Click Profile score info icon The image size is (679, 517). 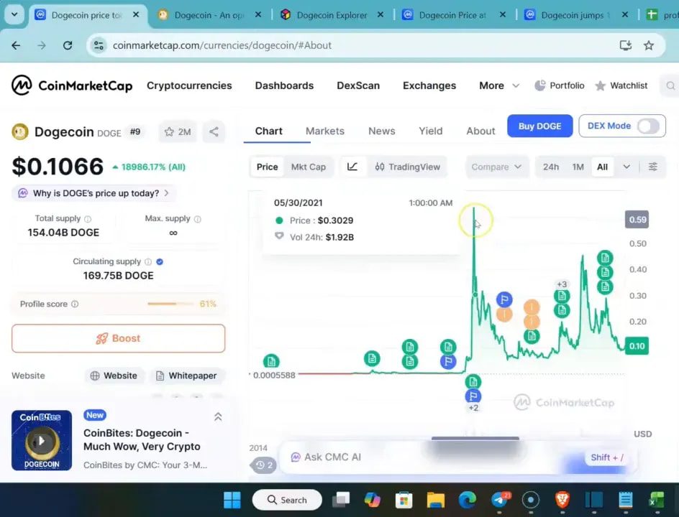[x=75, y=304]
